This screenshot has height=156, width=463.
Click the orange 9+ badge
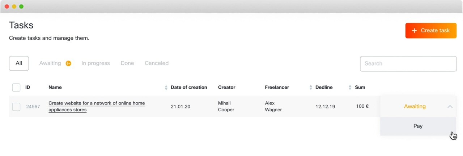point(68,63)
